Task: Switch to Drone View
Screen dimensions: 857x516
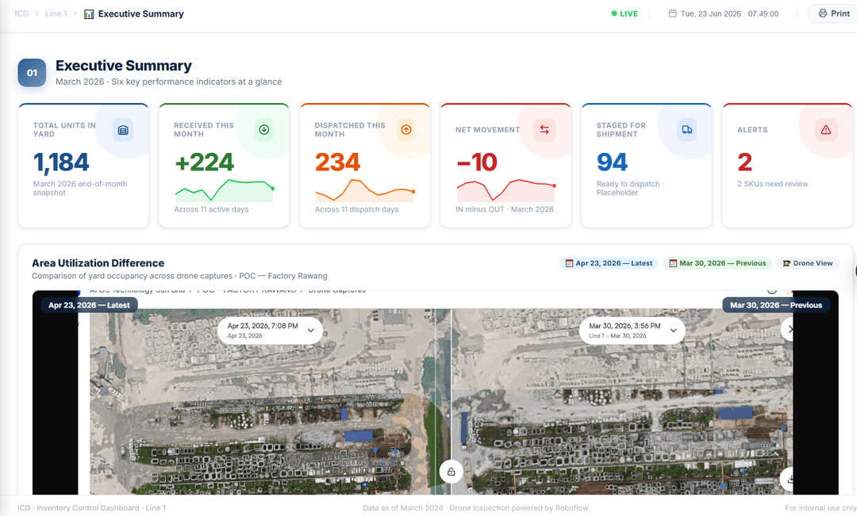Action: 807,263
